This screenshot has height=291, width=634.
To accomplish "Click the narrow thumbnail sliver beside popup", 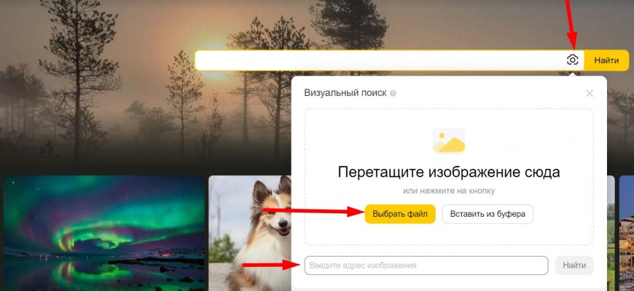I will (611, 234).
